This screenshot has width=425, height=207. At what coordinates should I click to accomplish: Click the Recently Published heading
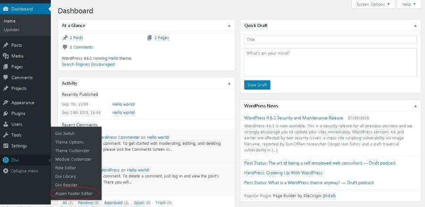click(80, 94)
